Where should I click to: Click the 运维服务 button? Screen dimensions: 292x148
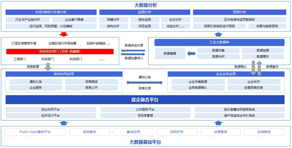(x=264, y=132)
